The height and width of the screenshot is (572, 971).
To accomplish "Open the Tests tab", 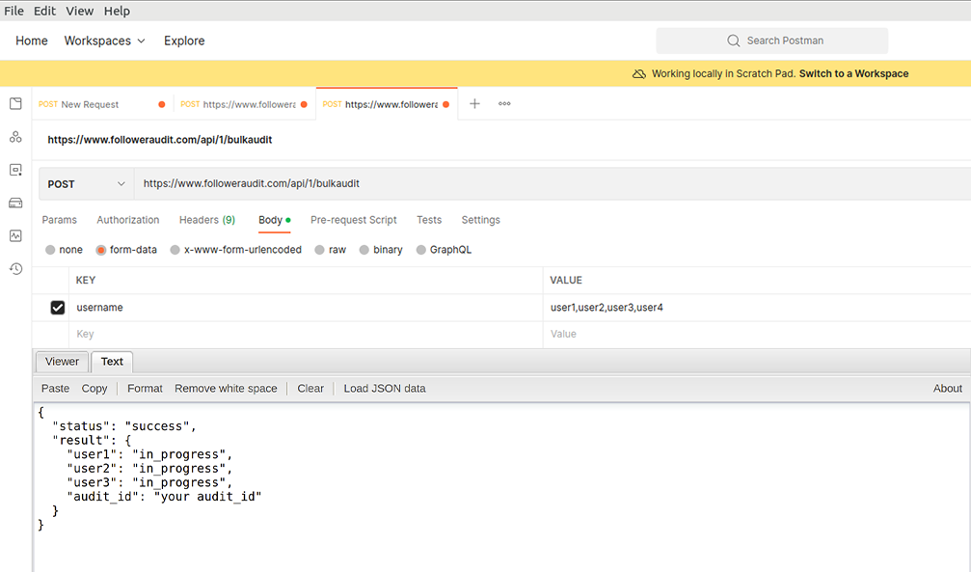I will (x=429, y=220).
